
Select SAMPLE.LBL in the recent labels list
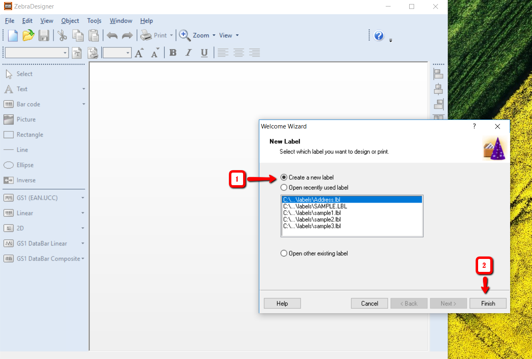[352, 206]
